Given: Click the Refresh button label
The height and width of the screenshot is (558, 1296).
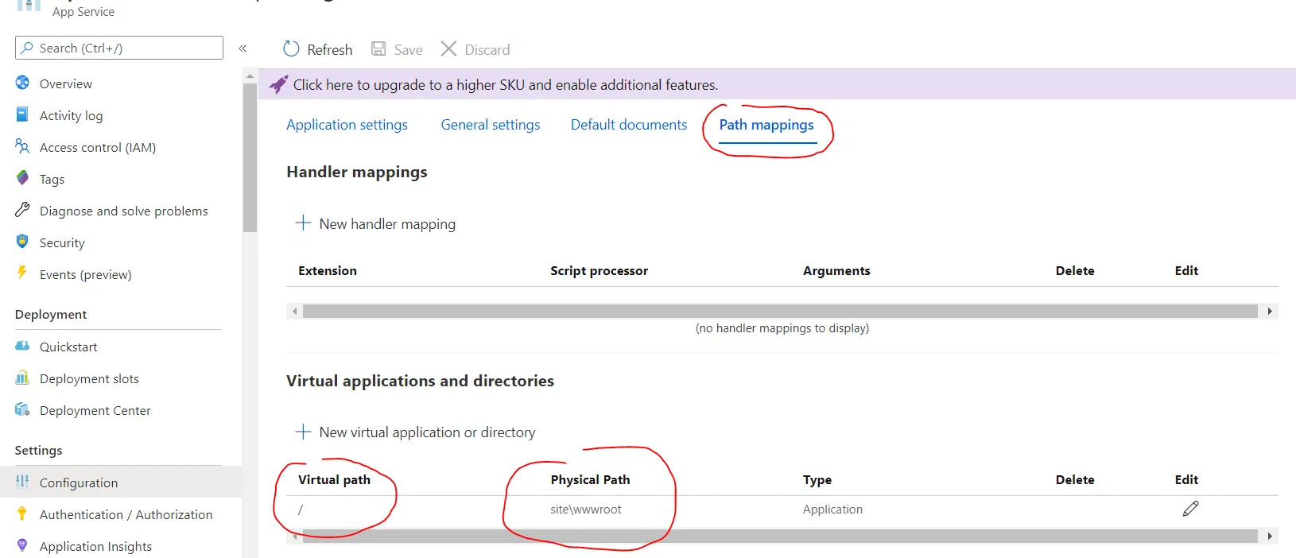Looking at the screenshot, I should (330, 49).
